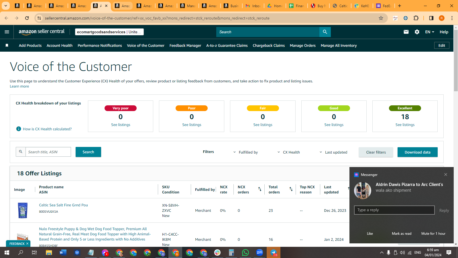458x258 pixels.
Task: Click the search magnifier button in header
Action: pos(325,32)
